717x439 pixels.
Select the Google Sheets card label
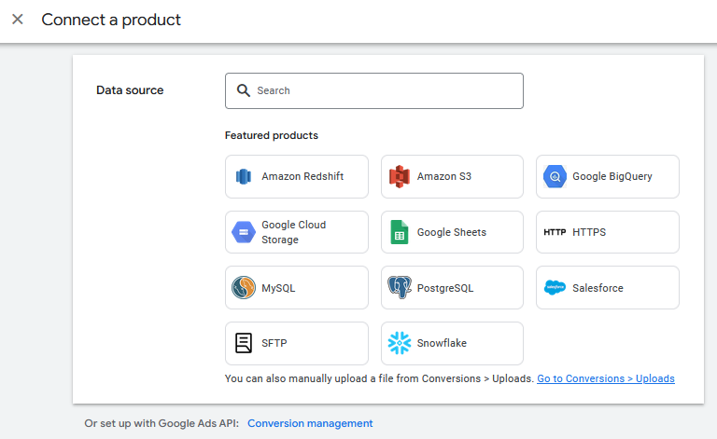point(451,232)
